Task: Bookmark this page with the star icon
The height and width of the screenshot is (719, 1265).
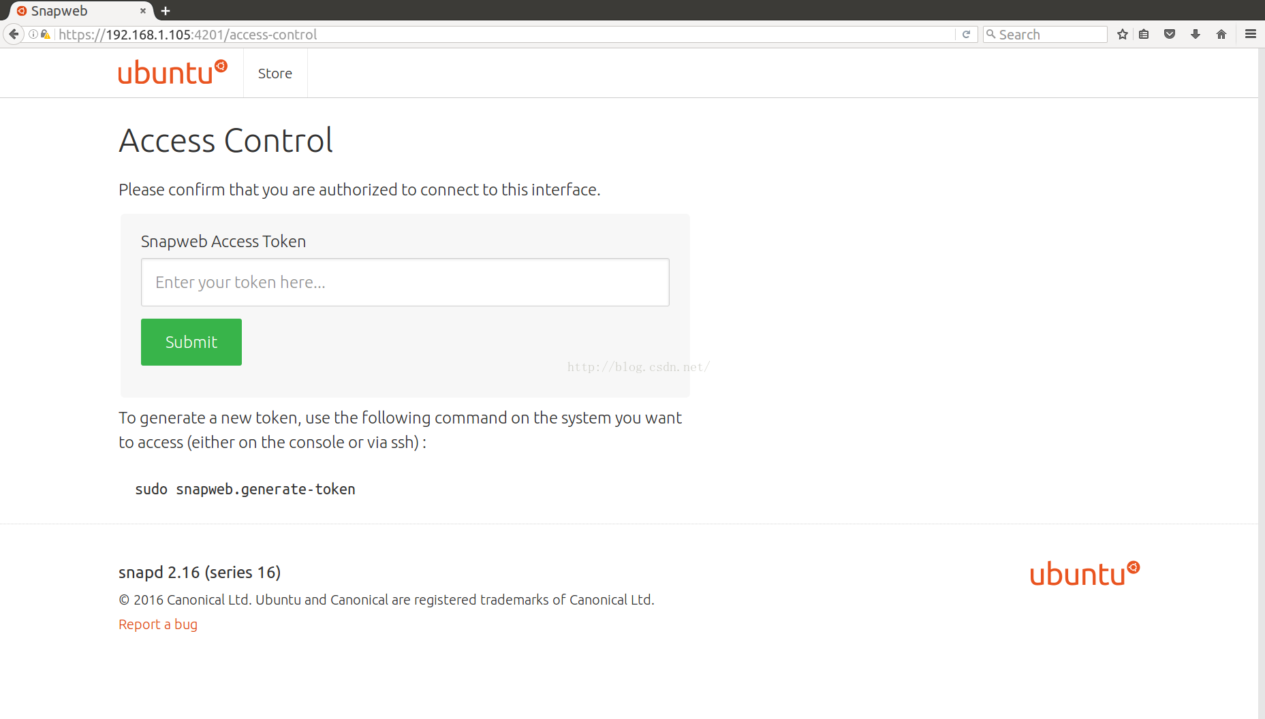Action: (1123, 34)
